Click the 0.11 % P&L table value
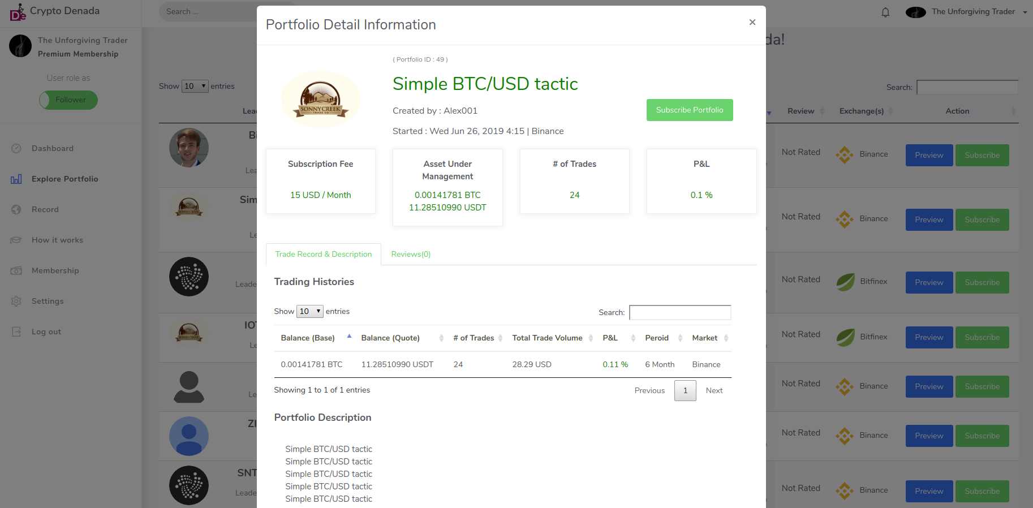This screenshot has width=1033, height=508. [615, 364]
